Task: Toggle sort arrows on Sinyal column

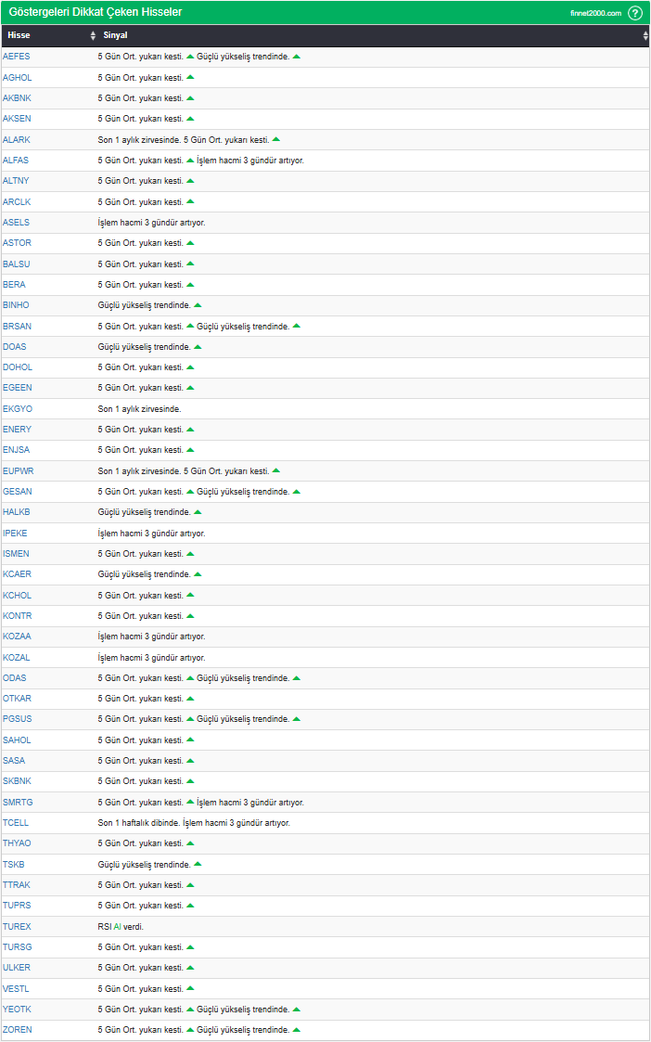Action: pos(645,36)
